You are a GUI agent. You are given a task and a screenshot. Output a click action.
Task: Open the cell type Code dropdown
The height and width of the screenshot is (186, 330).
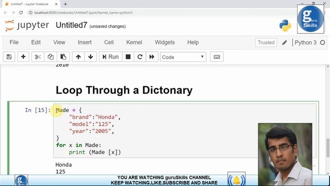(x=183, y=57)
